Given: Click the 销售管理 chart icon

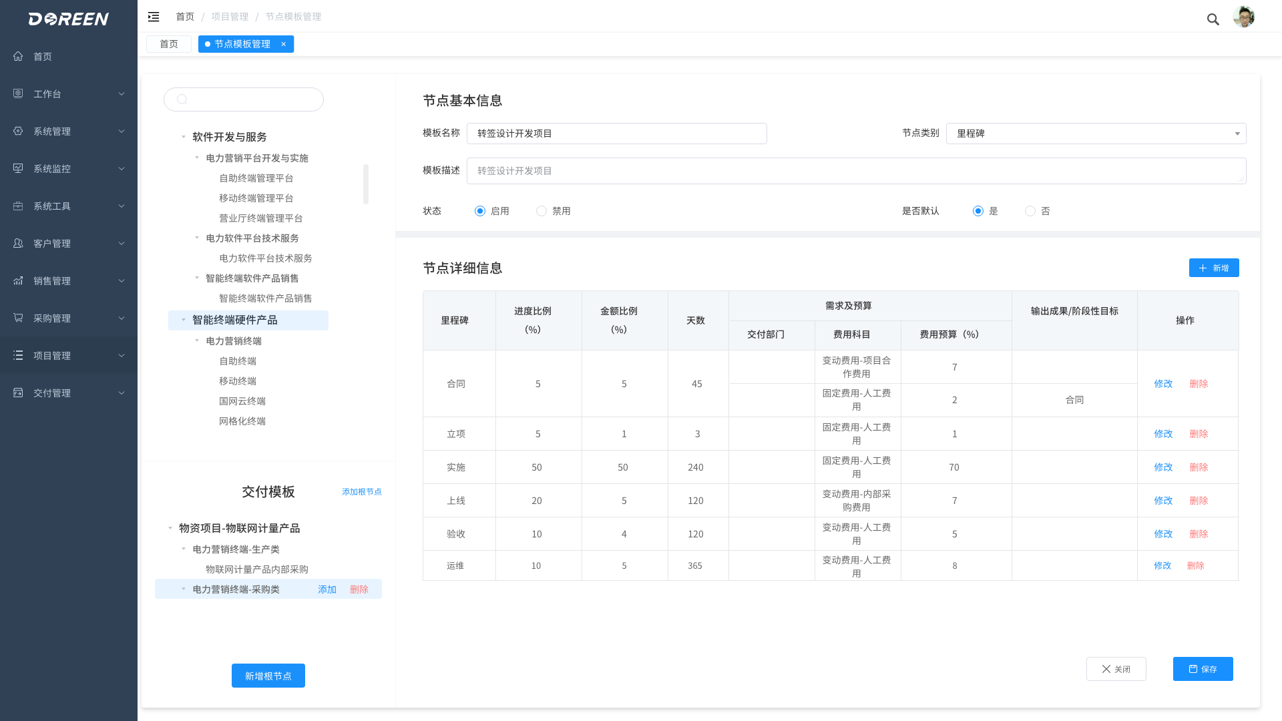Looking at the screenshot, I should pyautogui.click(x=18, y=280).
